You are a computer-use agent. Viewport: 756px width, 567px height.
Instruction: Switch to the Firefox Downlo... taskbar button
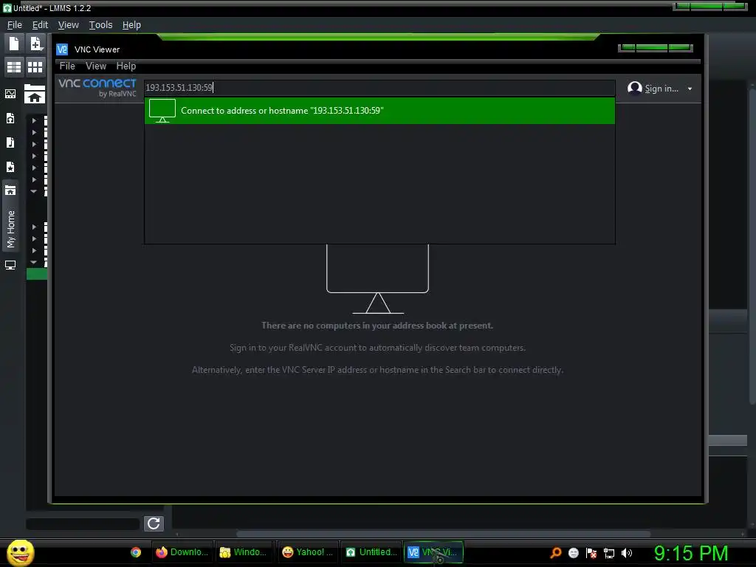pyautogui.click(x=182, y=552)
